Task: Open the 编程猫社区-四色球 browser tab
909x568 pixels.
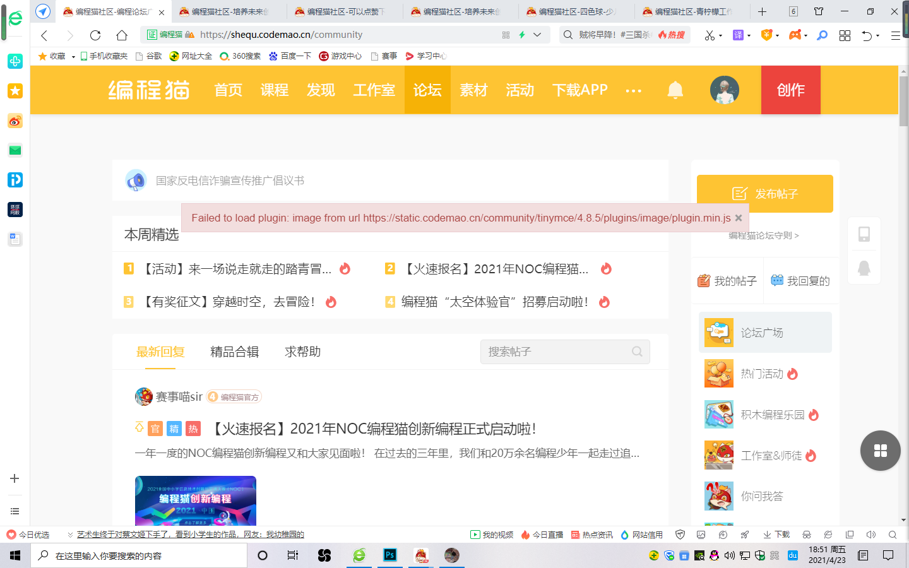Action: [573, 11]
